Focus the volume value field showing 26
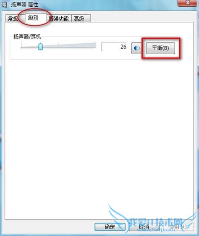 coord(114,47)
